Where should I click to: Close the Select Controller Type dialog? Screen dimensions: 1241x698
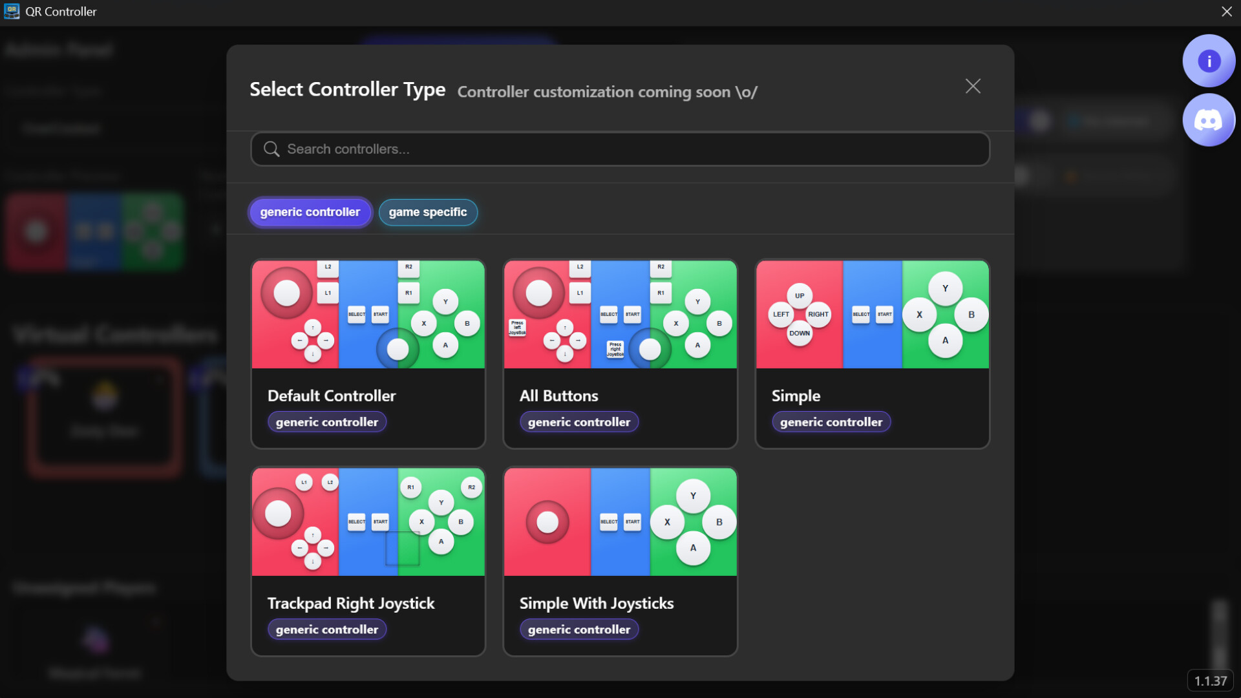coord(972,87)
